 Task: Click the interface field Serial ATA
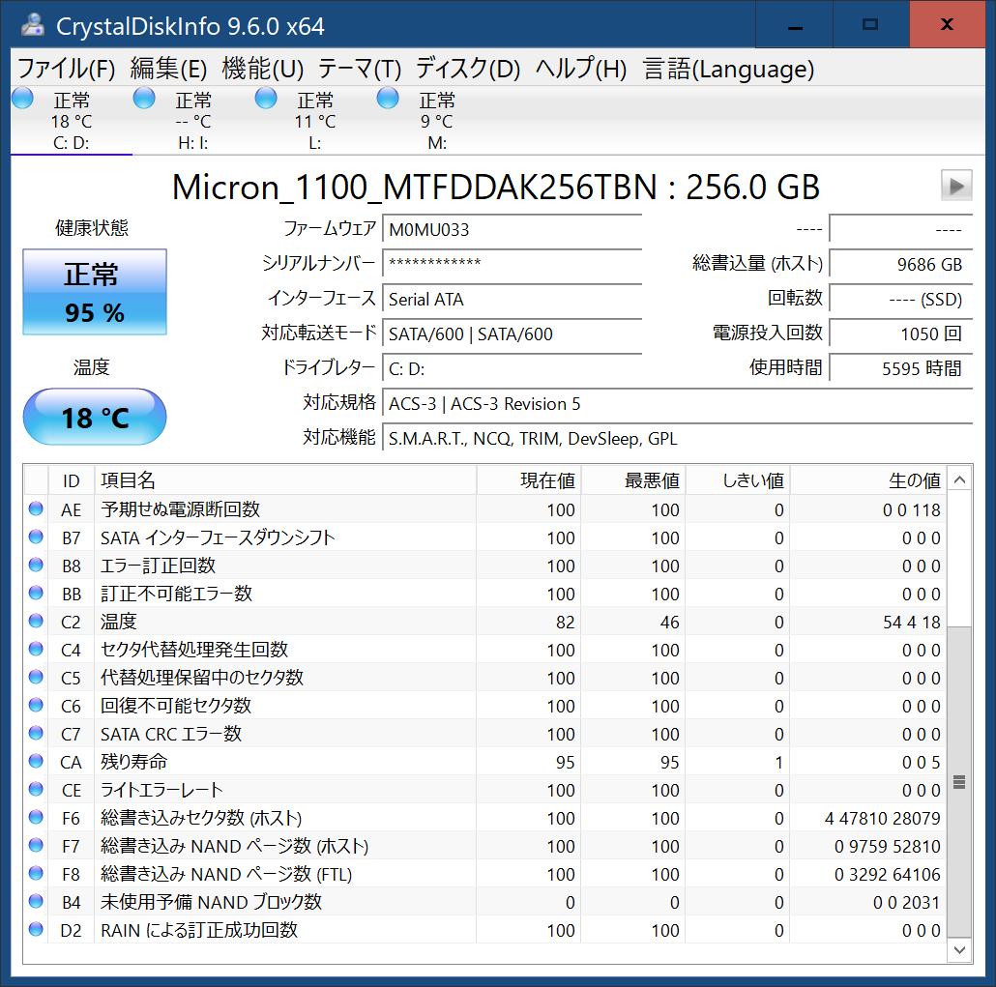pos(512,299)
